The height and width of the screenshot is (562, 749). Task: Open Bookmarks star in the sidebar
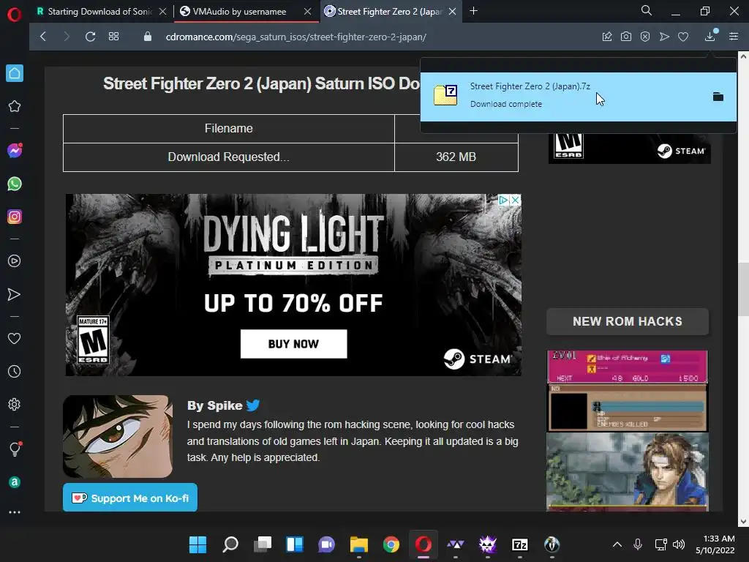(x=15, y=106)
